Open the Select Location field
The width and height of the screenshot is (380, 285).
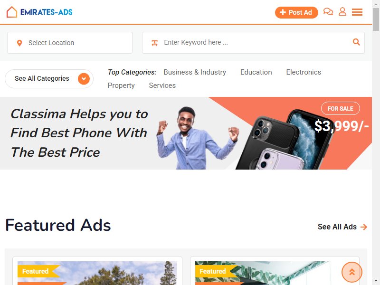(70, 43)
